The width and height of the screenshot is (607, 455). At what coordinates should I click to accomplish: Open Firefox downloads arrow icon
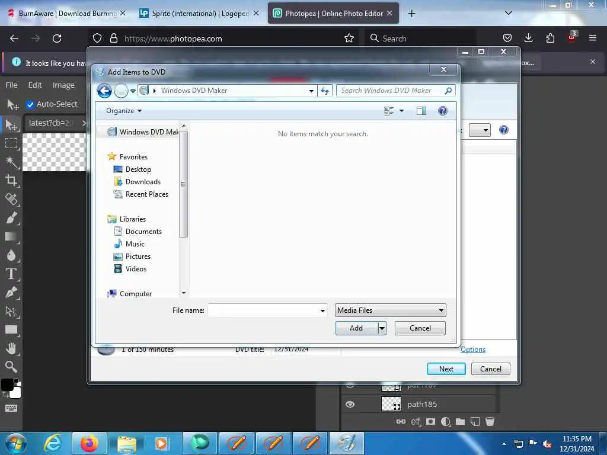[528, 39]
